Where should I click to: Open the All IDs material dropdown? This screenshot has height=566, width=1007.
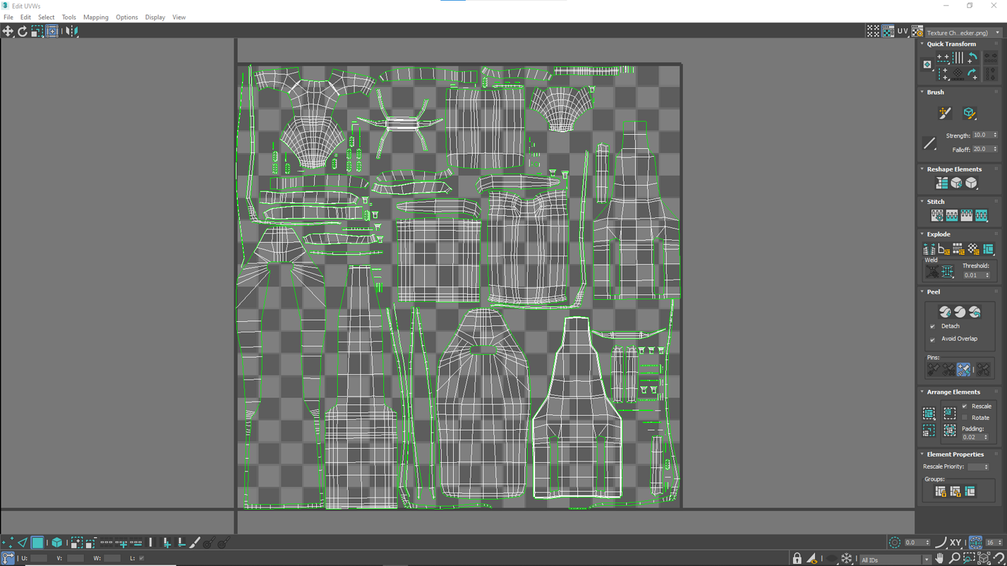(895, 559)
